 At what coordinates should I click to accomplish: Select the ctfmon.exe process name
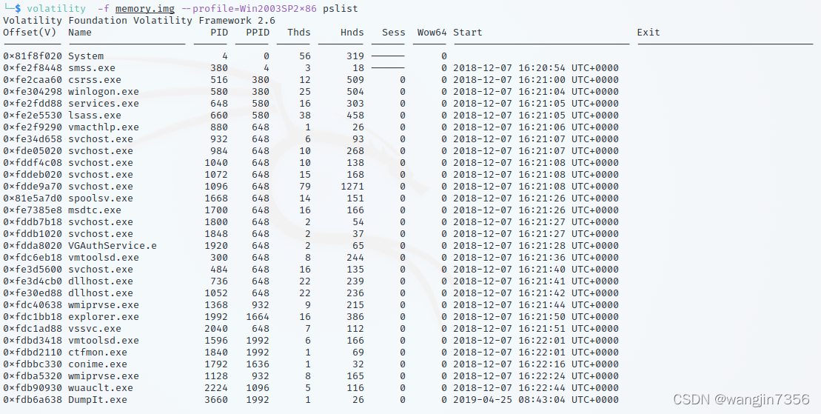(98, 353)
